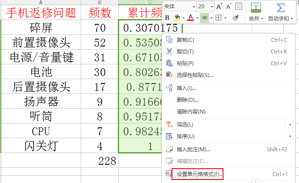Select the 频数 header cell
This screenshot has width=299, height=183.
[x=100, y=13]
